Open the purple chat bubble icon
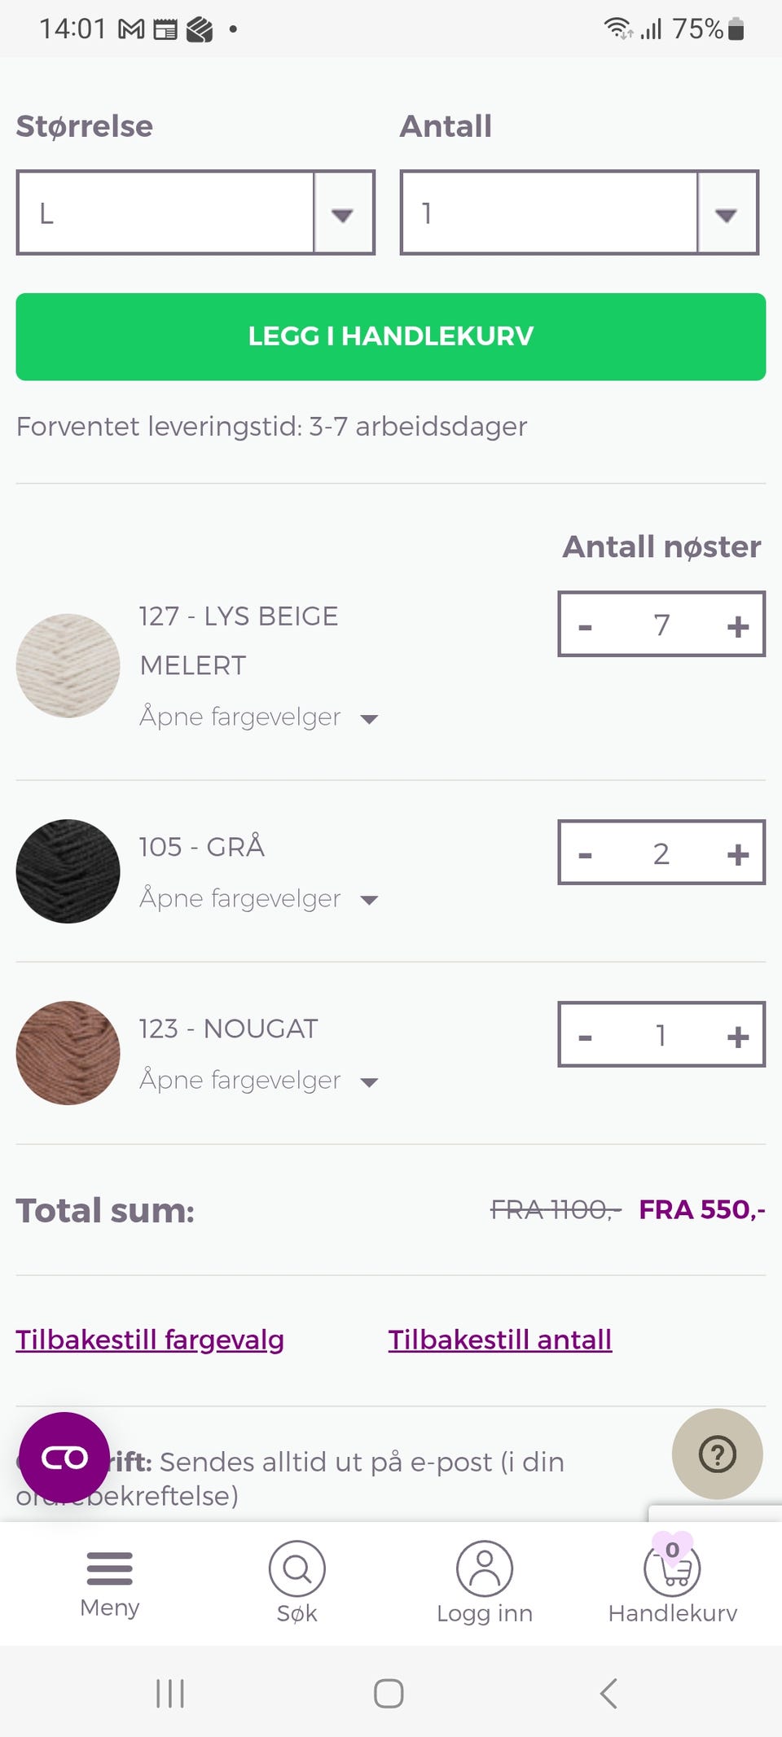The image size is (782, 1737). coord(64,1458)
